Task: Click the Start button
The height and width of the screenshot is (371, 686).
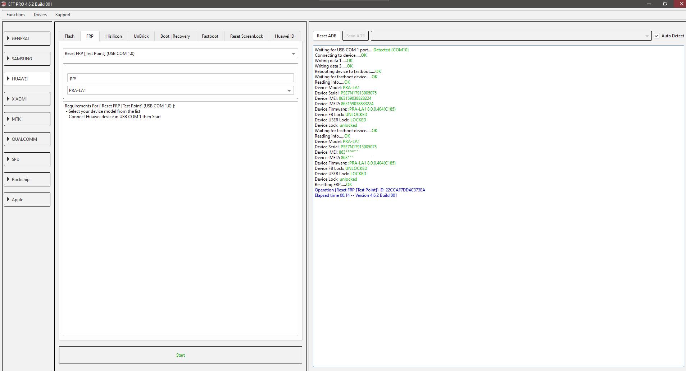Action: (180, 355)
